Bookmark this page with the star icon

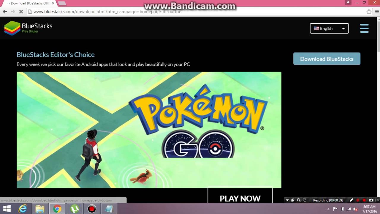pyautogui.click(x=369, y=12)
